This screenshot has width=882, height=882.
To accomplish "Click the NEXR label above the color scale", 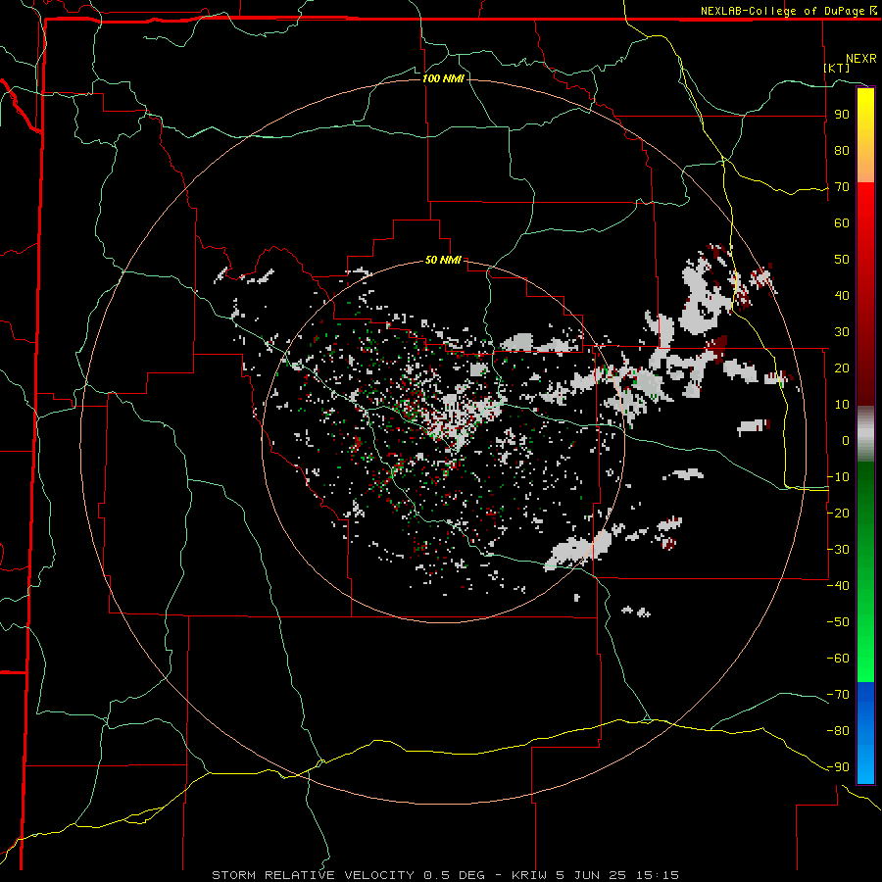I will (x=861, y=59).
